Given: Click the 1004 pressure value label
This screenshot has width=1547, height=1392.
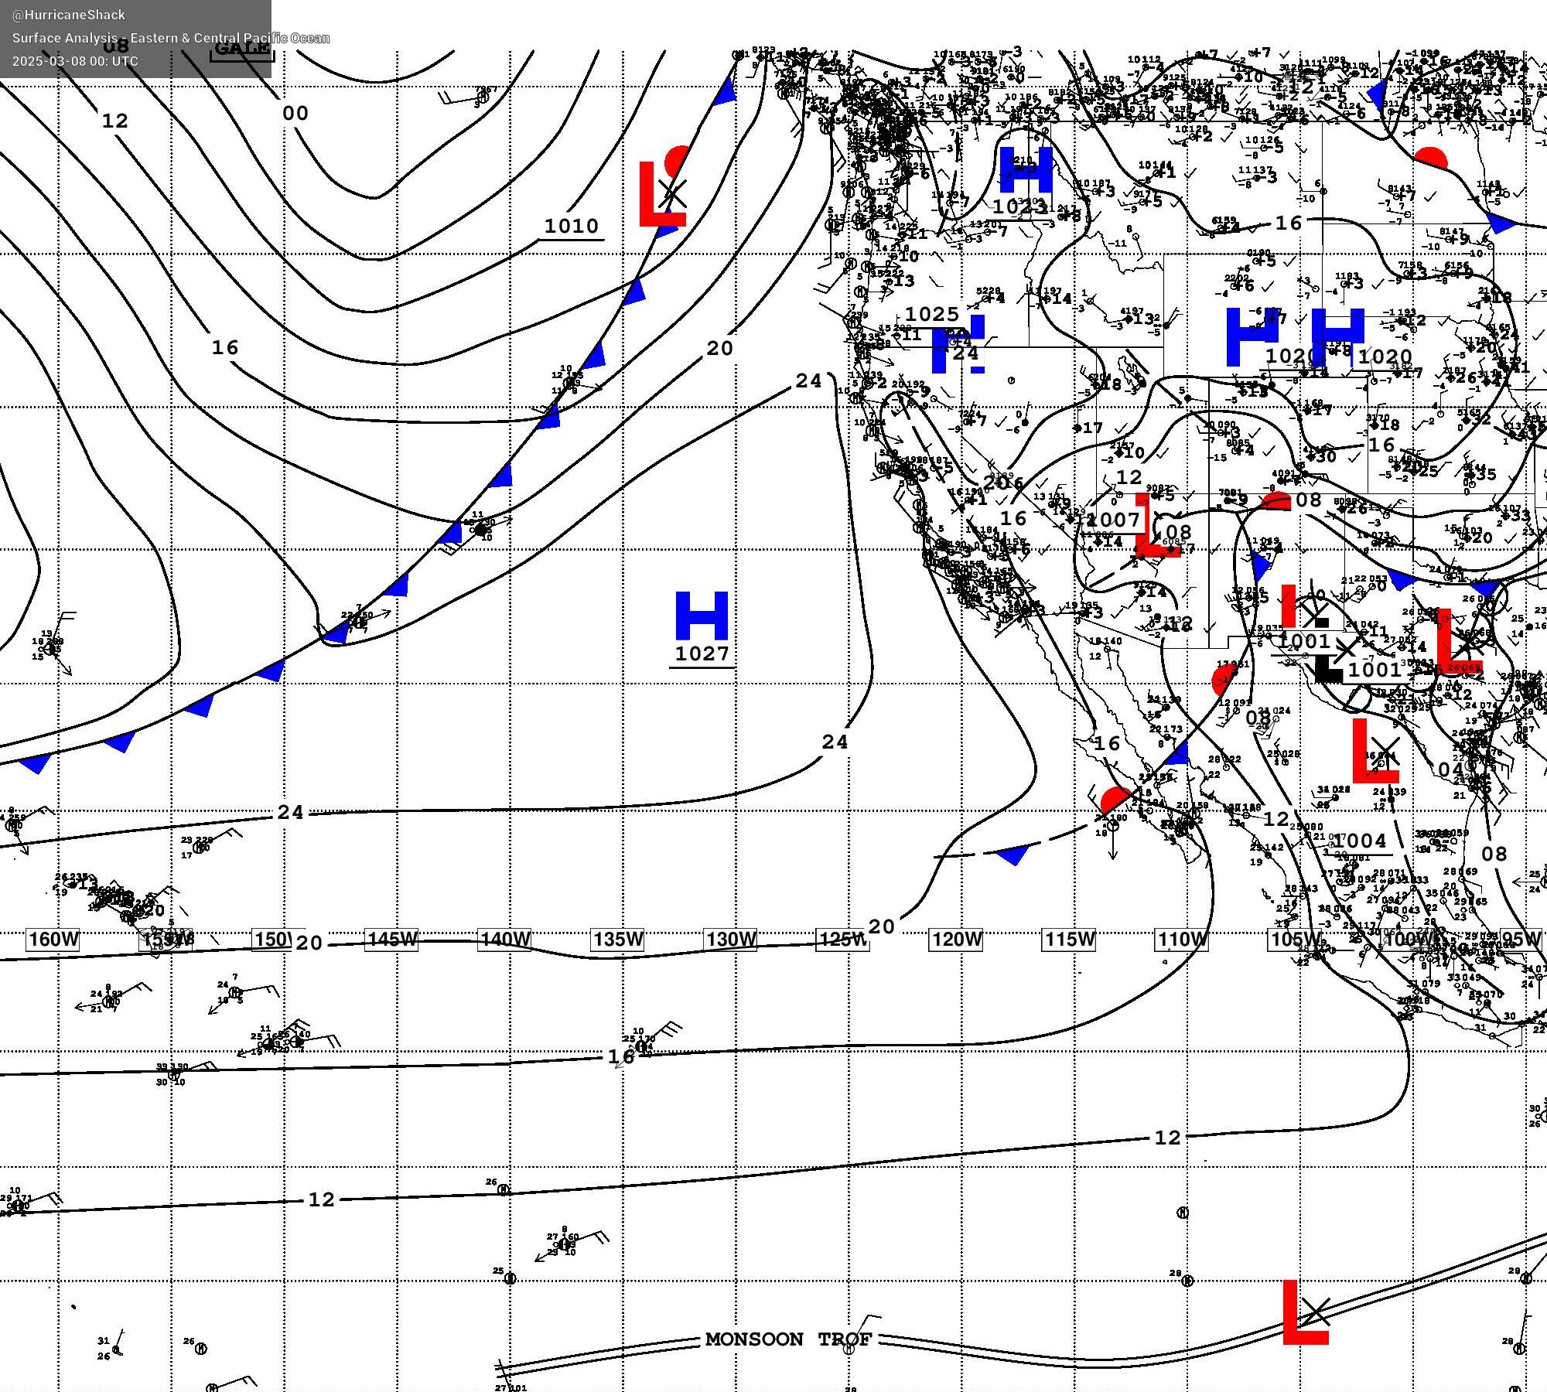Looking at the screenshot, I should (1360, 841).
